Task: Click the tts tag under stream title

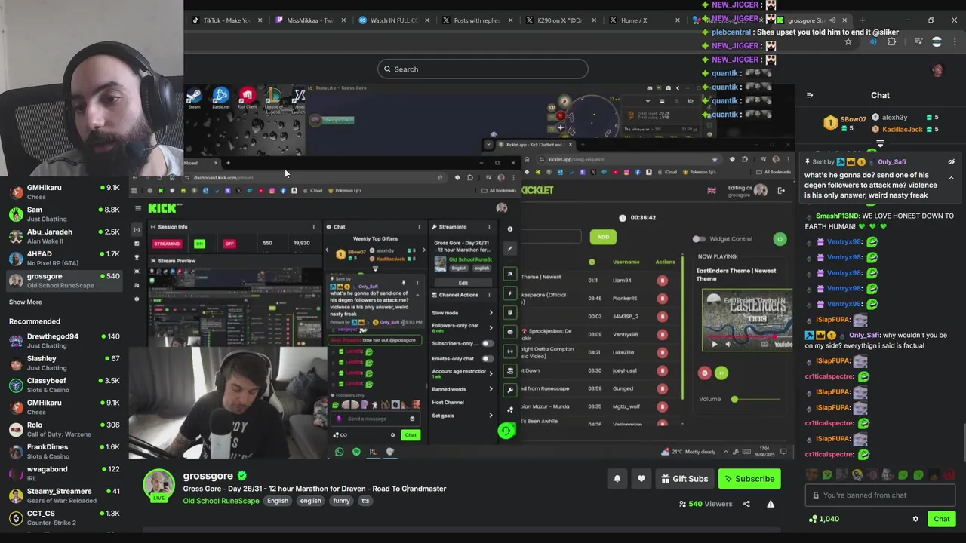Action: coord(365,501)
